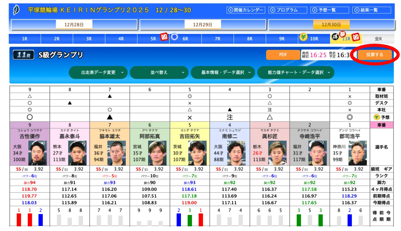Switch to race 6R
The image size is (401, 231).
(x=185, y=39)
